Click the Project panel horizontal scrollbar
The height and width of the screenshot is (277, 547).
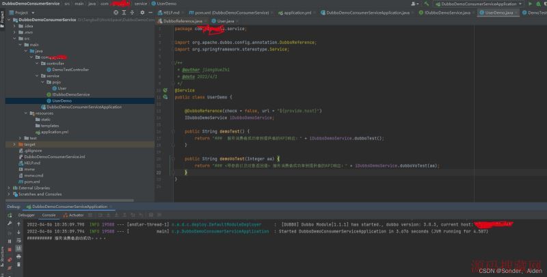[x=70, y=200]
